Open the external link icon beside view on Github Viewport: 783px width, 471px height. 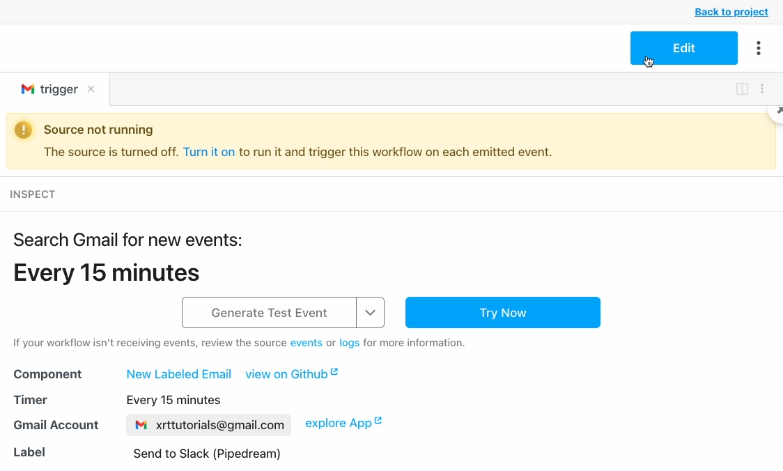(x=334, y=371)
